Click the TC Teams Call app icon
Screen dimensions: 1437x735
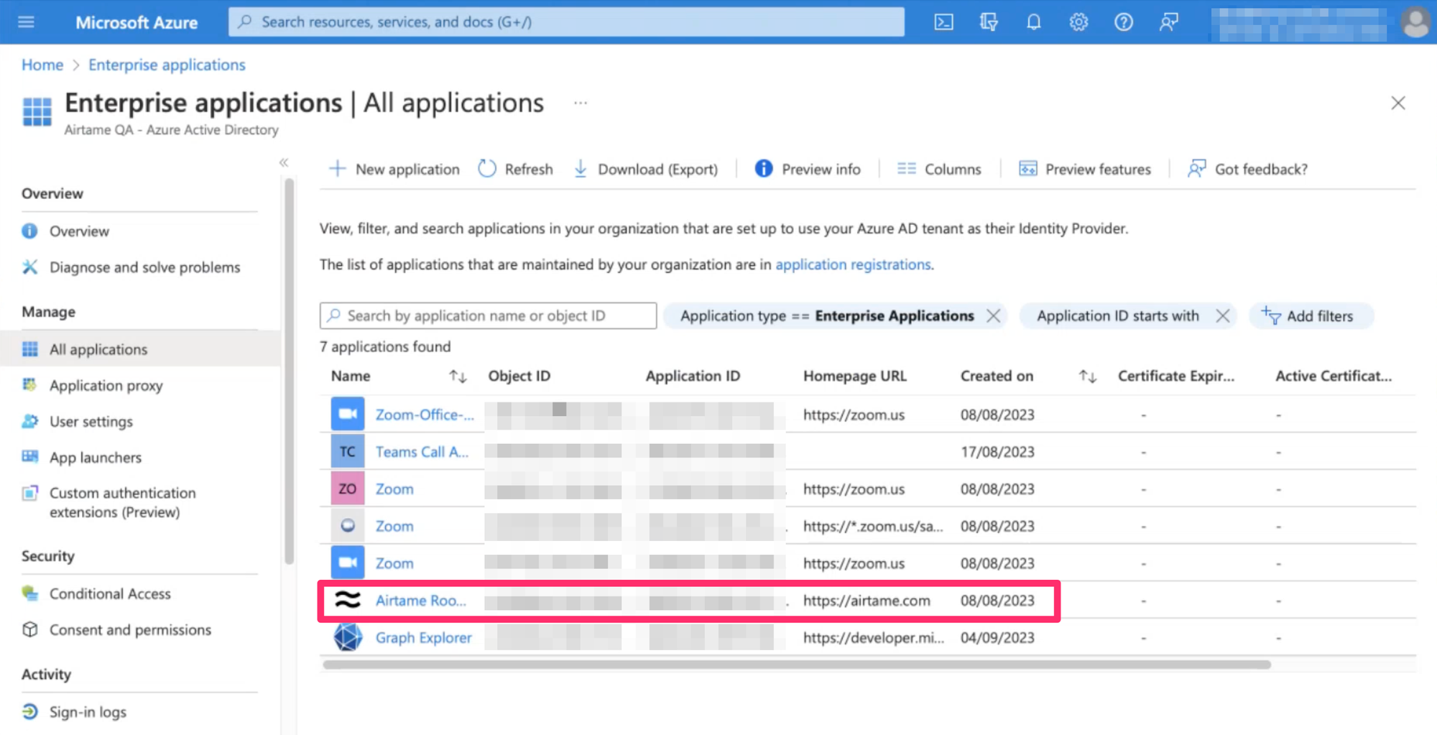click(348, 451)
